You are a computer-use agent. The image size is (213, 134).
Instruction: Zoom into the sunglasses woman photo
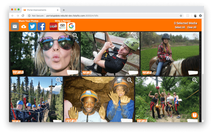click(75, 35)
